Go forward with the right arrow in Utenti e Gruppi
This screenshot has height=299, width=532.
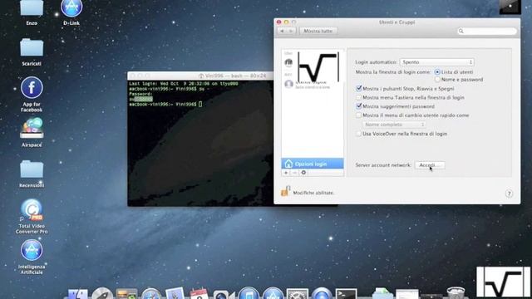(291, 31)
